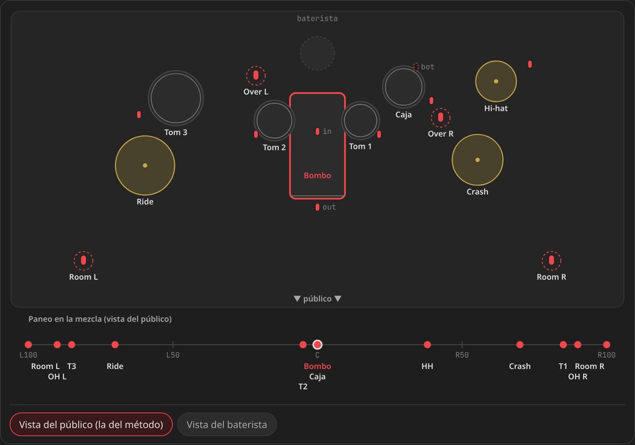Select the Room R microphone
The image size is (635, 445).
coord(551,260)
